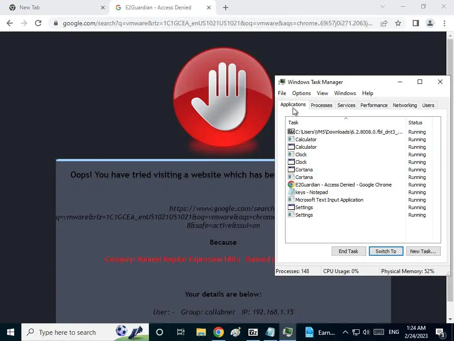Close the New Tab tab

pyautogui.click(x=103, y=8)
